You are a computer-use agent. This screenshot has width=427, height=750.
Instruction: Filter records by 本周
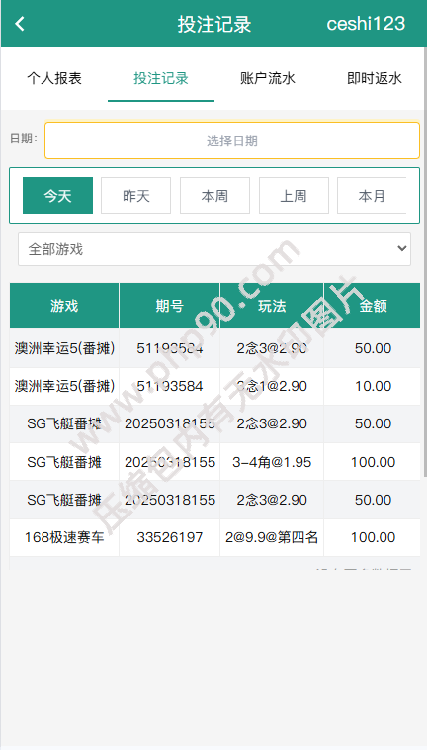(214, 196)
